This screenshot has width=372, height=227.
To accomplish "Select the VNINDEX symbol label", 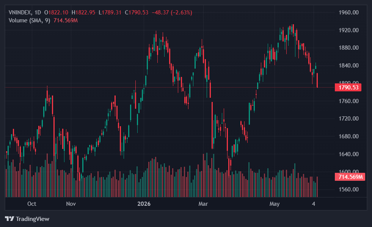I will (x=20, y=13).
